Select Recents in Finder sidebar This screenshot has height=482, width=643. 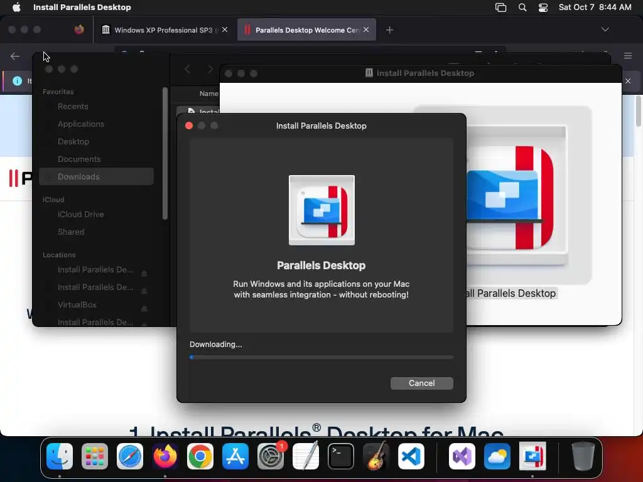pyautogui.click(x=96, y=107)
